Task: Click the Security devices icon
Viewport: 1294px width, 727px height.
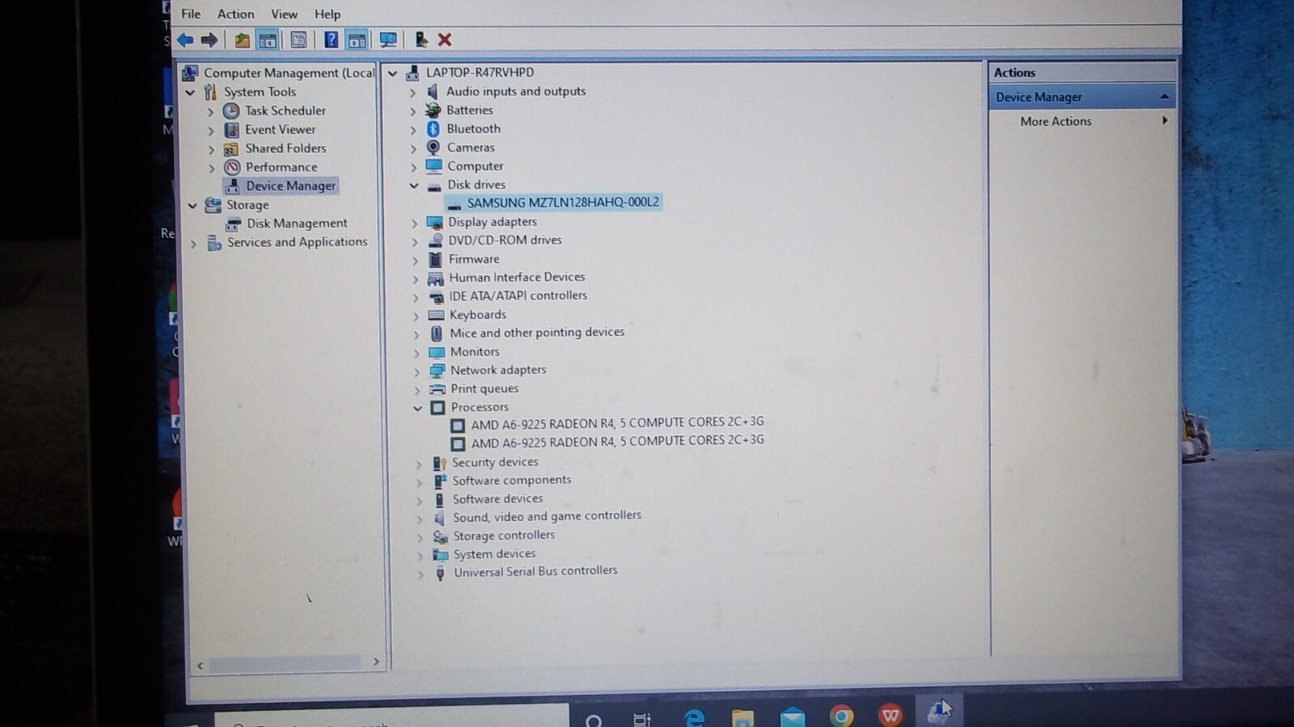Action: [x=439, y=463]
